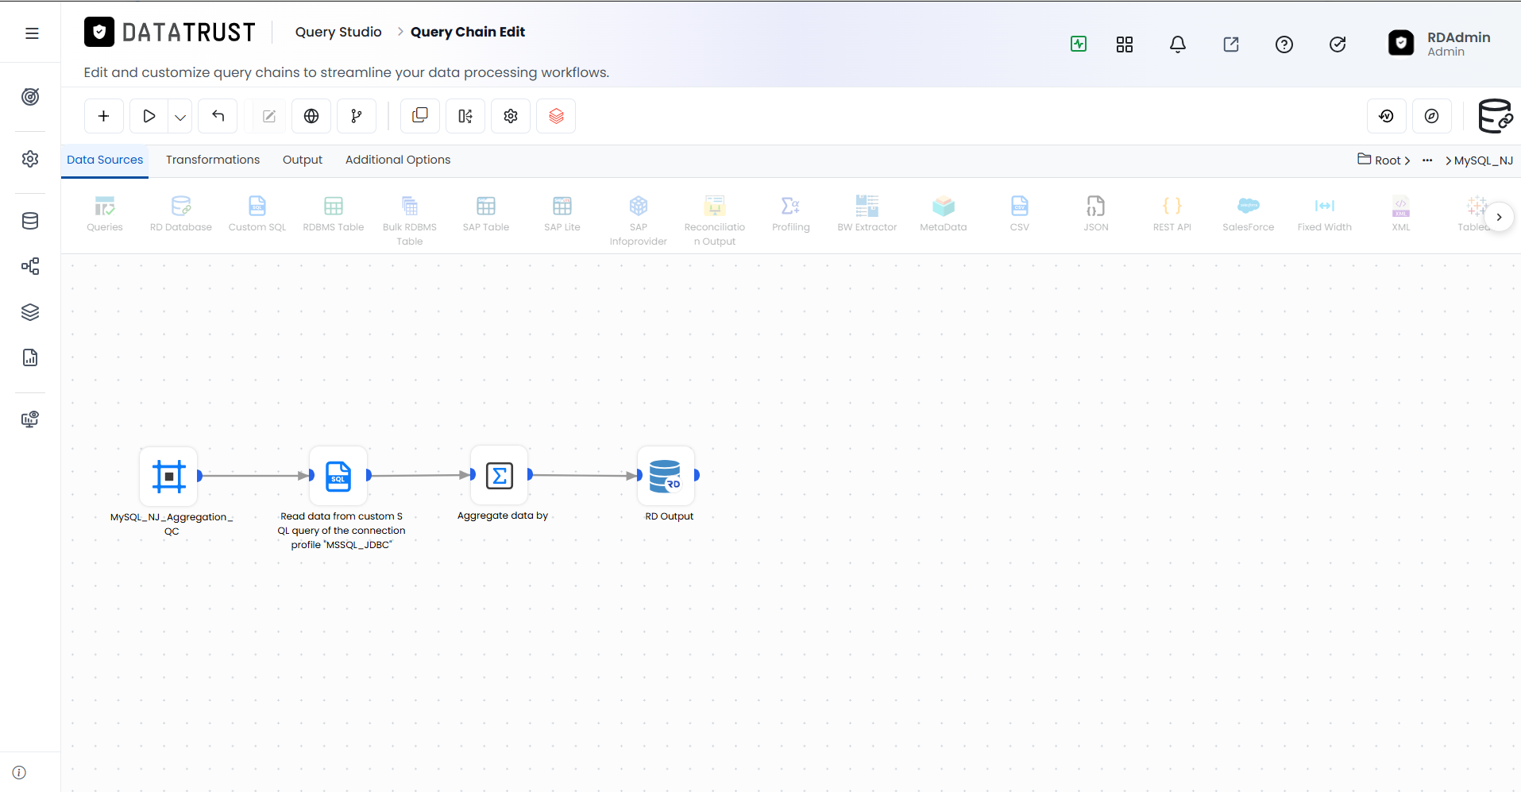The width and height of the screenshot is (1521, 792).
Task: Select the Bulk RDBMS Table data source
Action: point(410,221)
